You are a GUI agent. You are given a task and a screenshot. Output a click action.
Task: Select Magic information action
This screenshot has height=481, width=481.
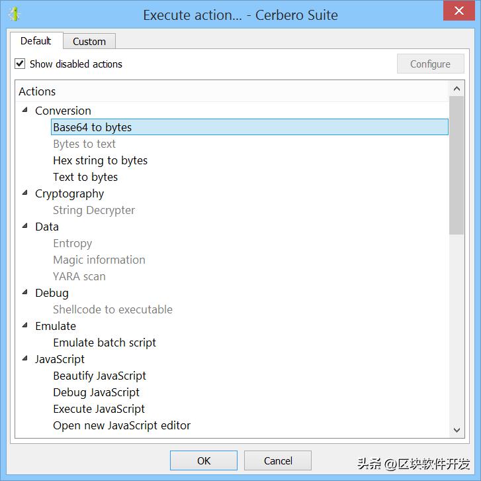(99, 260)
